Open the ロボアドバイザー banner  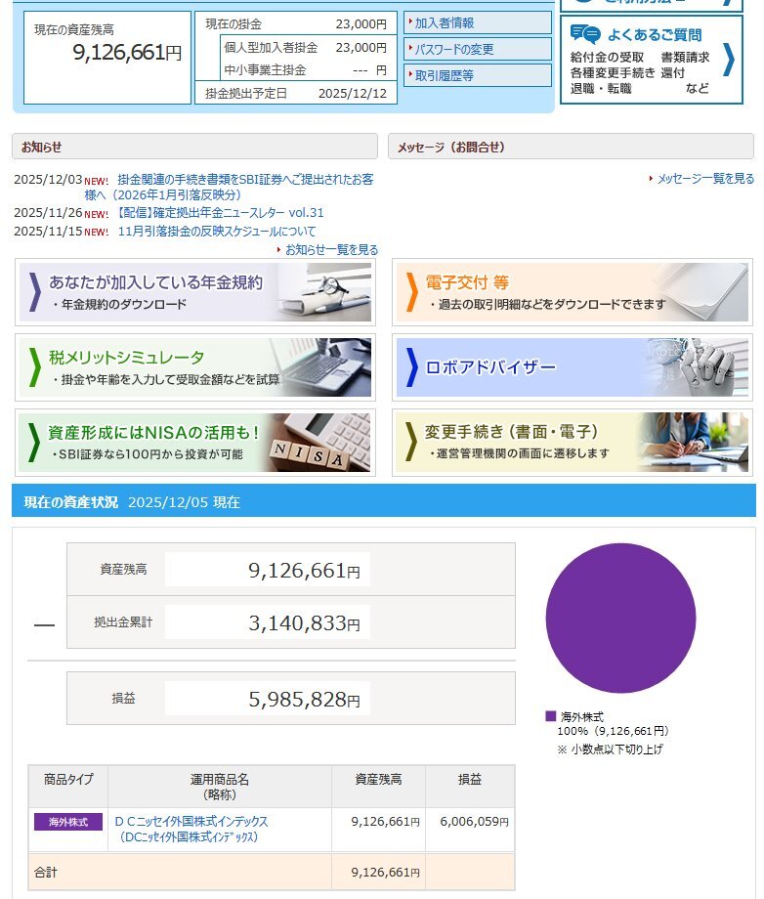572,367
